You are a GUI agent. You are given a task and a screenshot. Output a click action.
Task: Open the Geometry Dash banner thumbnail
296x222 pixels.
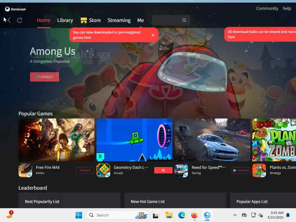(x=134, y=140)
